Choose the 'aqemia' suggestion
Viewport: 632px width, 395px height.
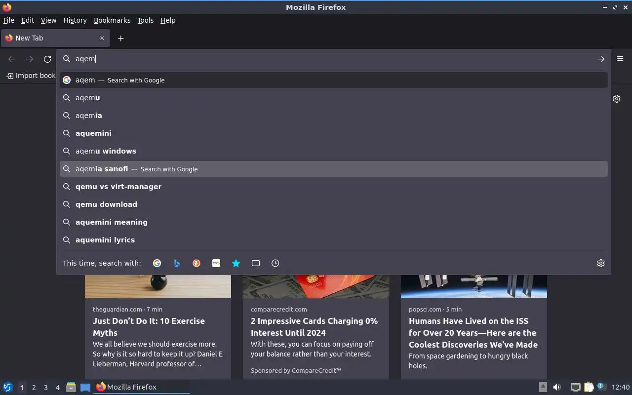[x=334, y=116]
